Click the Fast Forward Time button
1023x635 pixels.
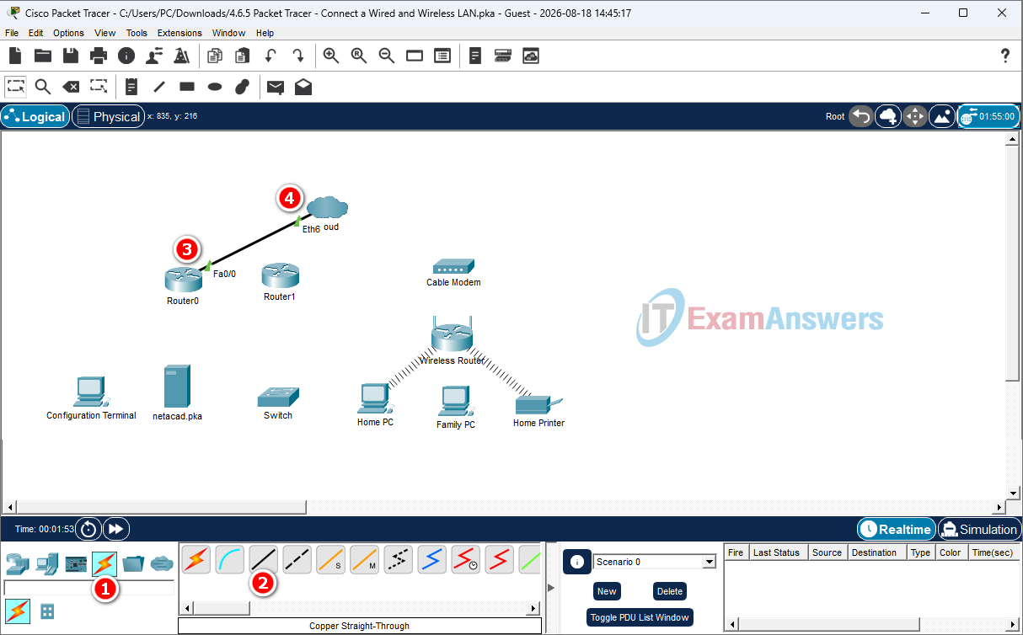pos(115,529)
